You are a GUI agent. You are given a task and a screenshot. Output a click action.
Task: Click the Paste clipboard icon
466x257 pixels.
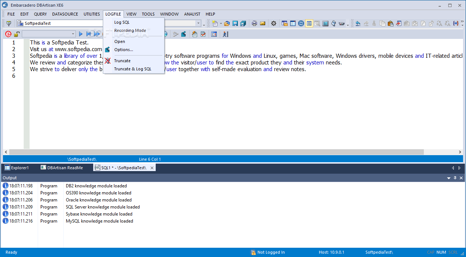click(x=390, y=23)
